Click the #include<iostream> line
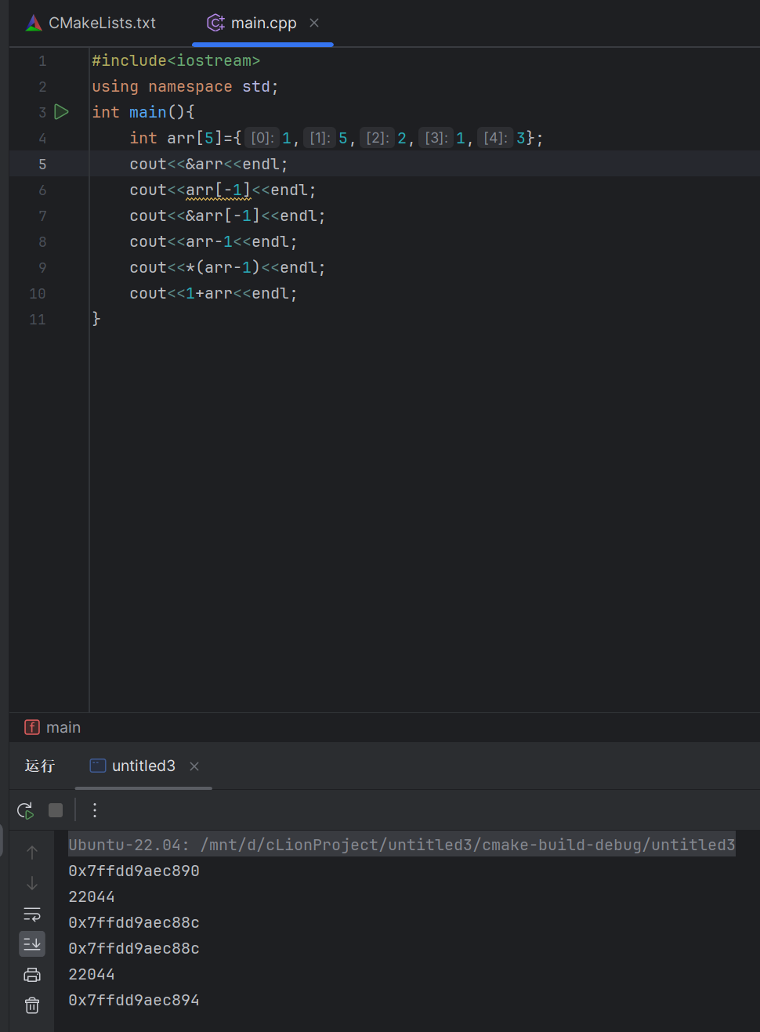This screenshot has width=760, height=1032. click(176, 60)
